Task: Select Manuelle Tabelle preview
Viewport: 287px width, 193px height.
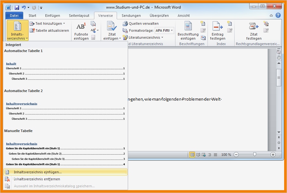Action: click(65, 148)
